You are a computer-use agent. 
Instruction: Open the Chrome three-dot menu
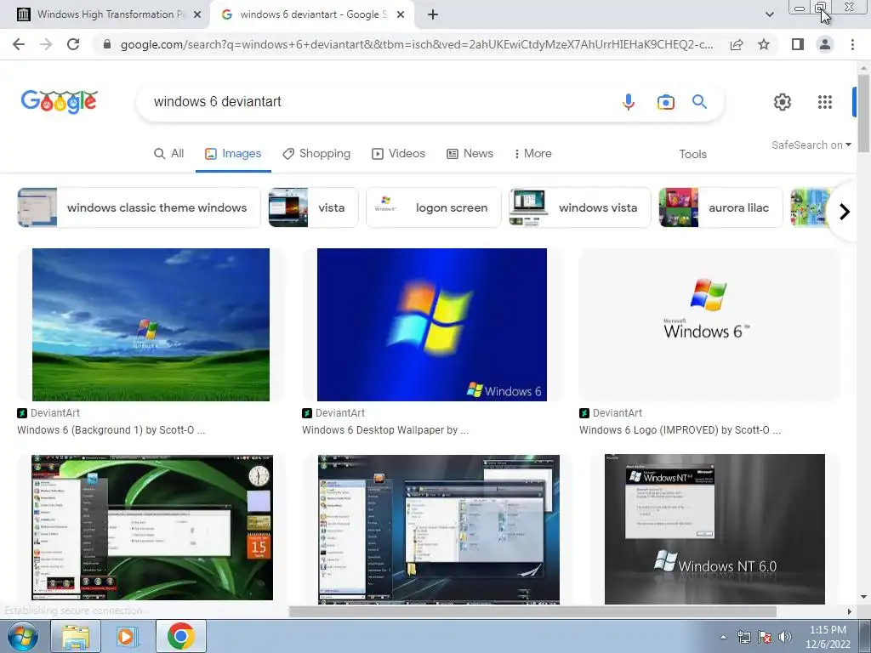pos(852,44)
